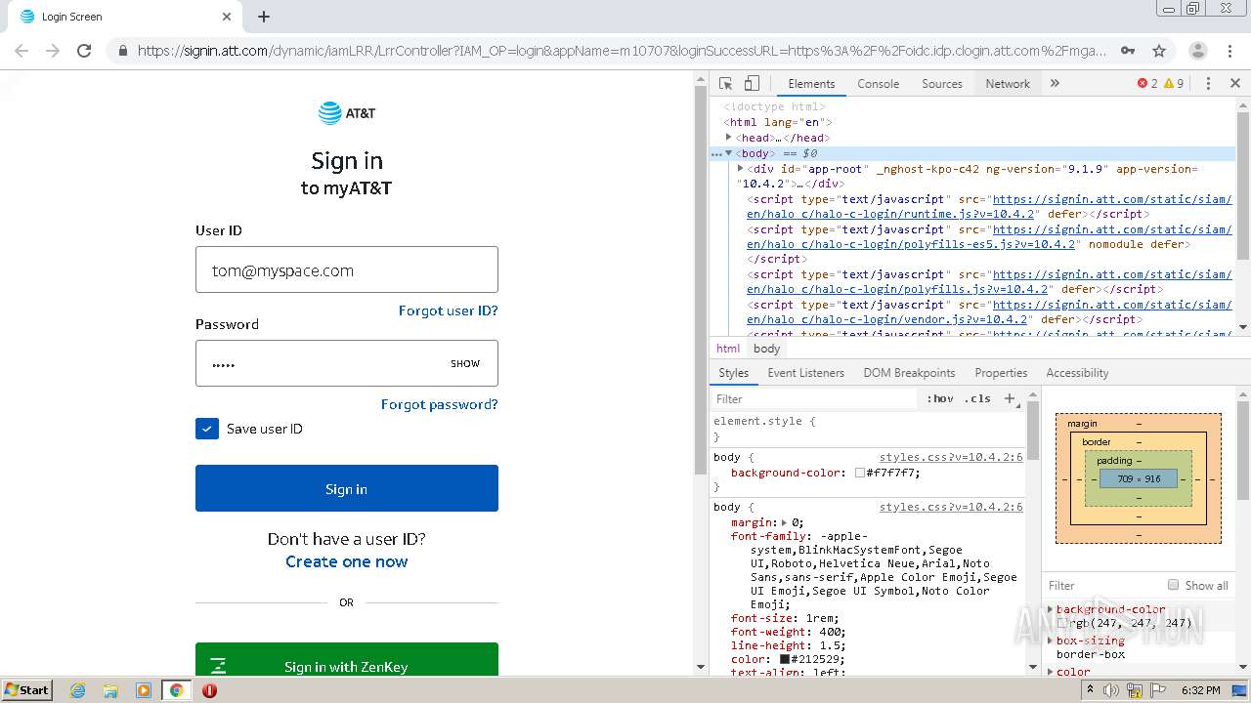Click the Create one now link
The height and width of the screenshot is (703, 1251).
[347, 561]
